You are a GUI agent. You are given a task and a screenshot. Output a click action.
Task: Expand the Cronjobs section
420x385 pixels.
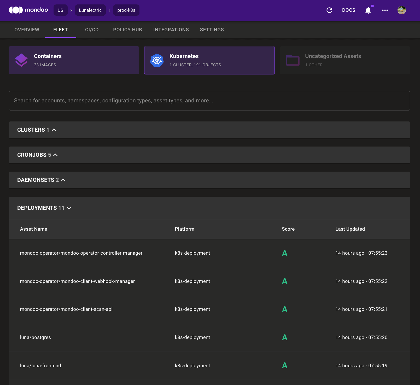coord(55,155)
